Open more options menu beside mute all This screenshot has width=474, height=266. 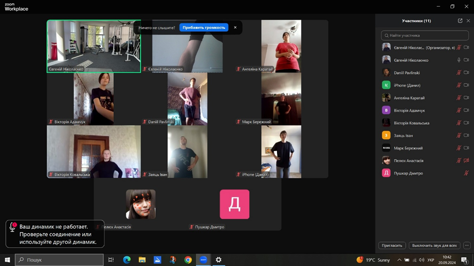[x=467, y=246]
